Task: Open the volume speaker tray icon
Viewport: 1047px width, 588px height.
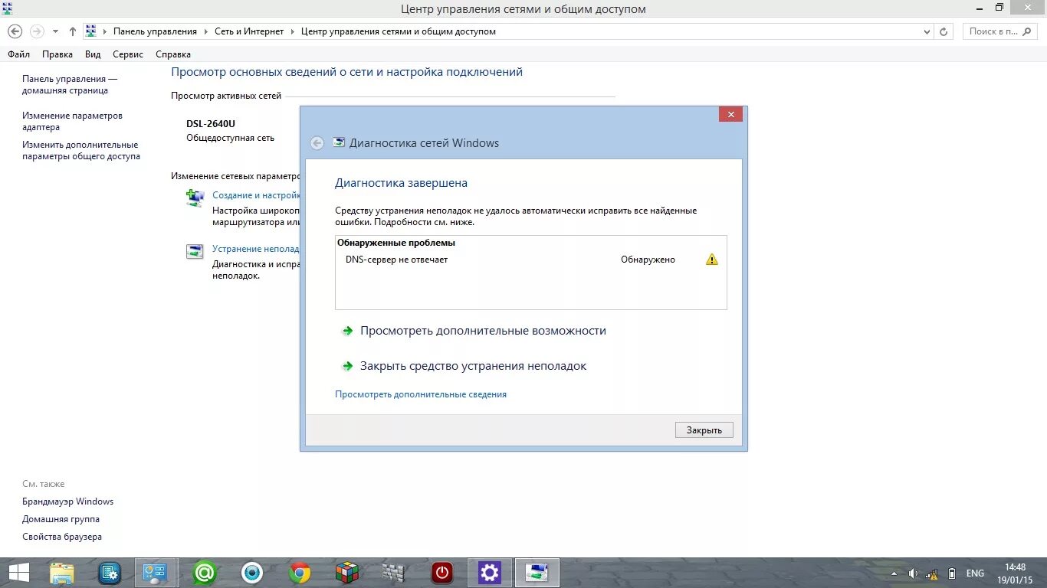Action: (x=913, y=573)
